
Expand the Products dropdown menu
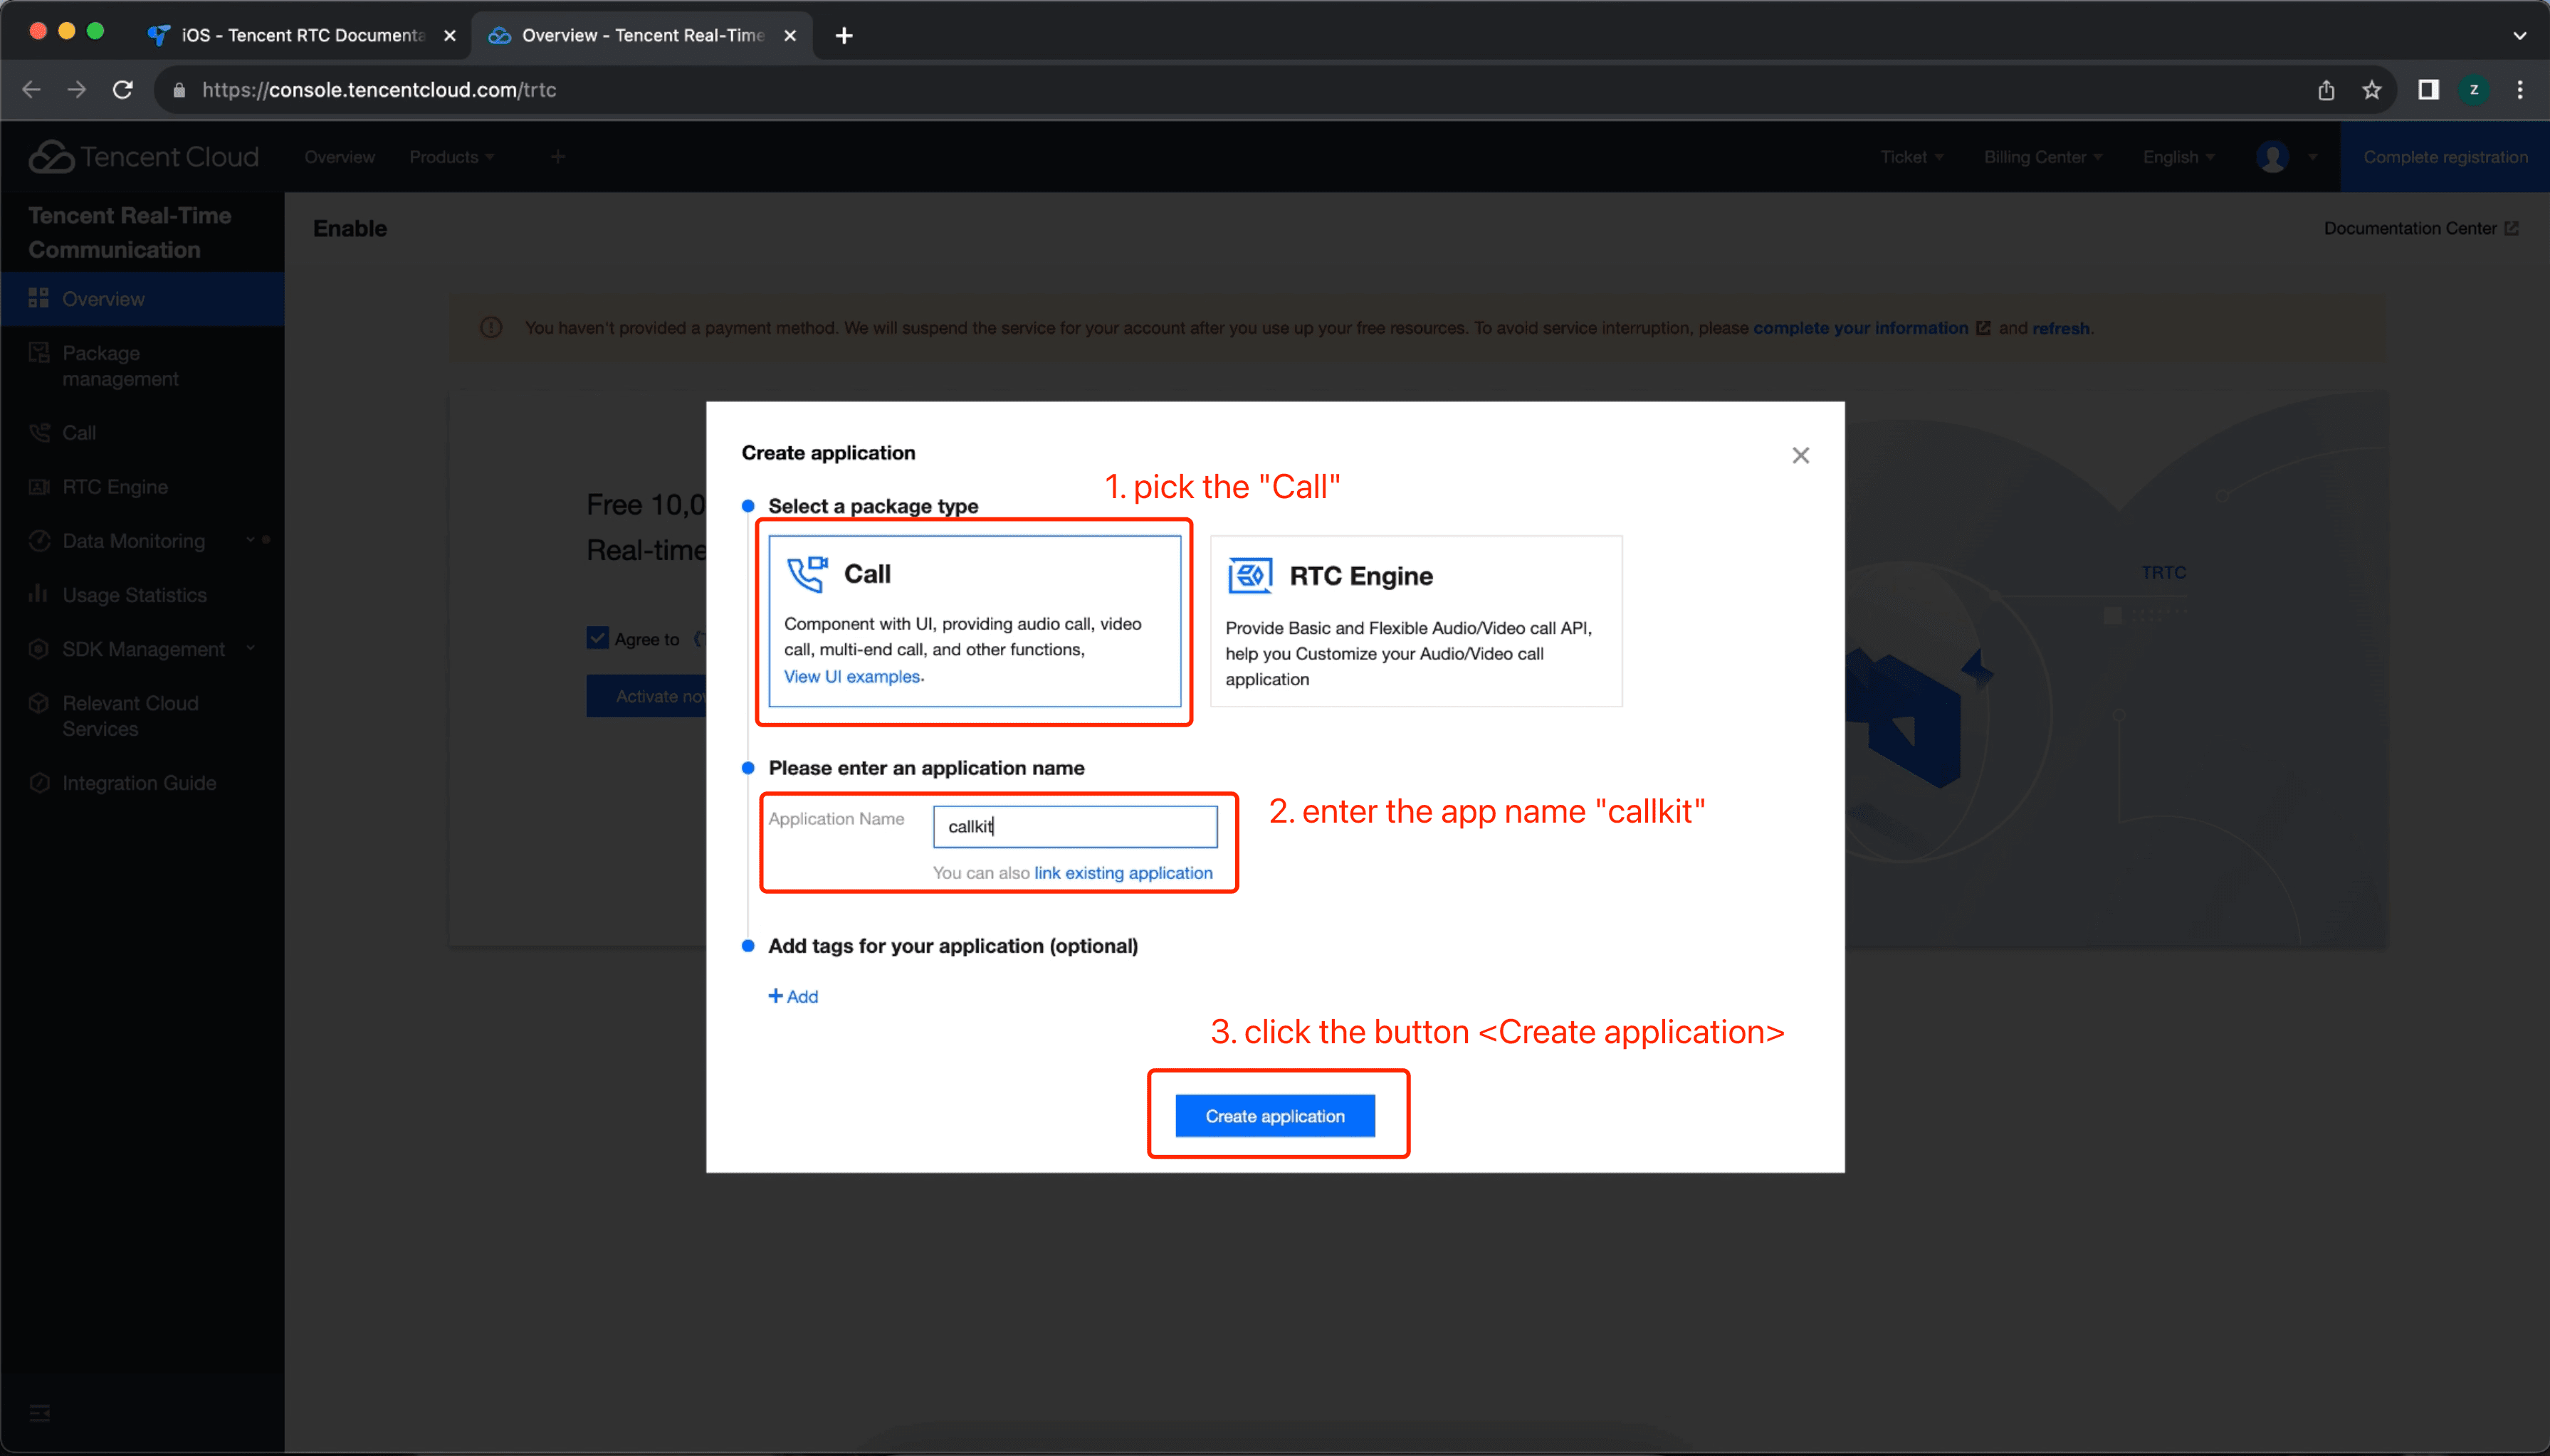[x=451, y=157]
